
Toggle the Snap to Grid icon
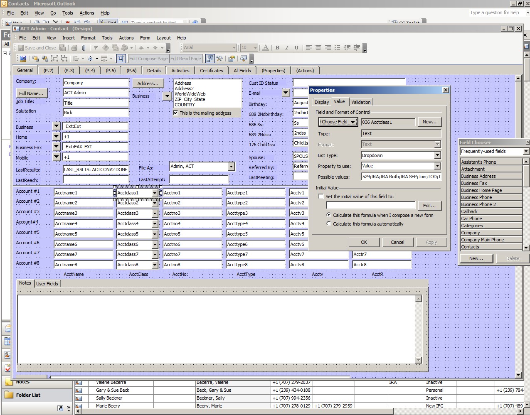[x=121, y=59]
